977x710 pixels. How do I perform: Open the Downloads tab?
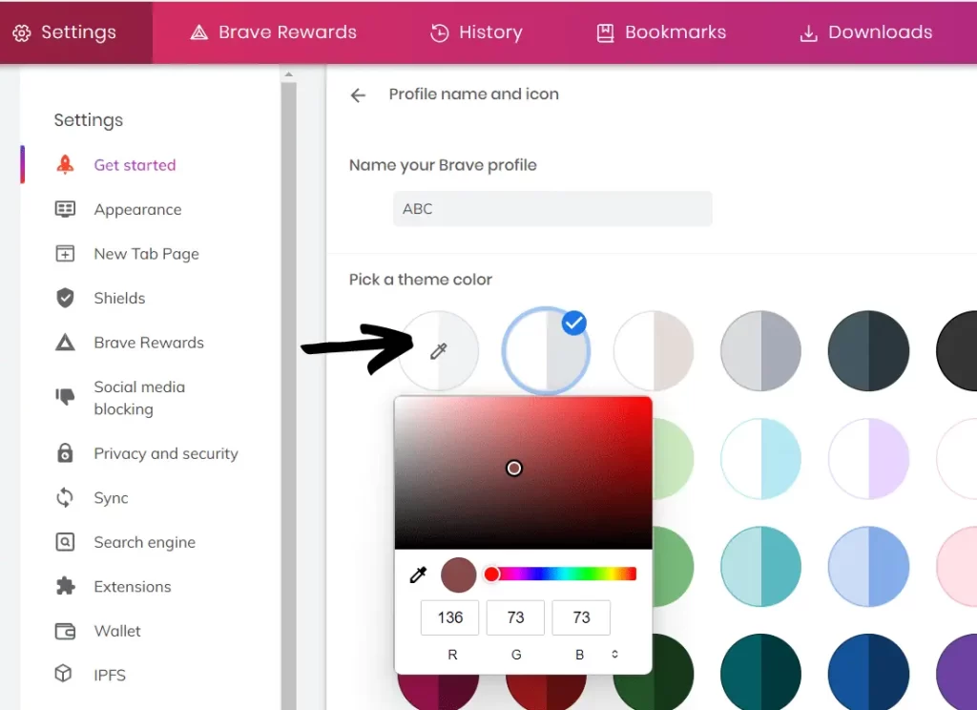pos(866,32)
